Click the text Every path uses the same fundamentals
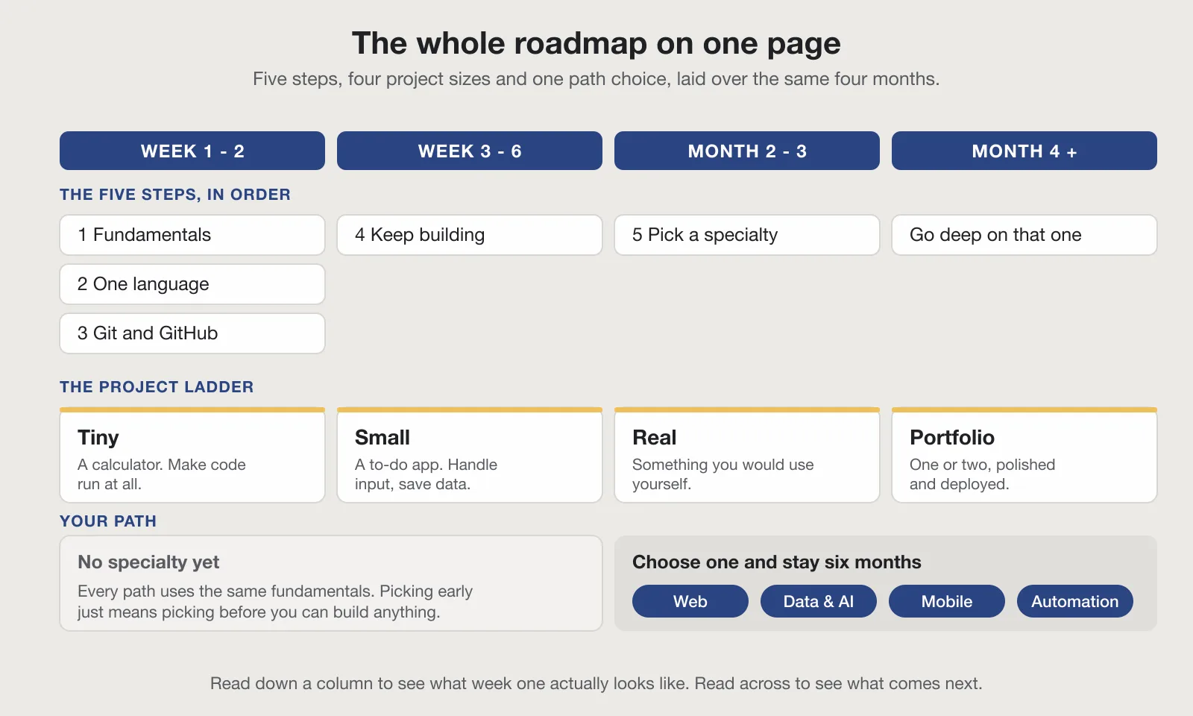 coord(275,601)
